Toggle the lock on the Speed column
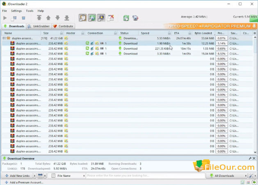This screenshot has height=185, width=258. point(169,33)
